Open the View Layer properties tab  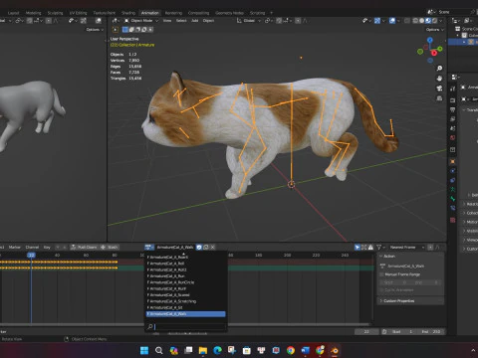pos(453,118)
